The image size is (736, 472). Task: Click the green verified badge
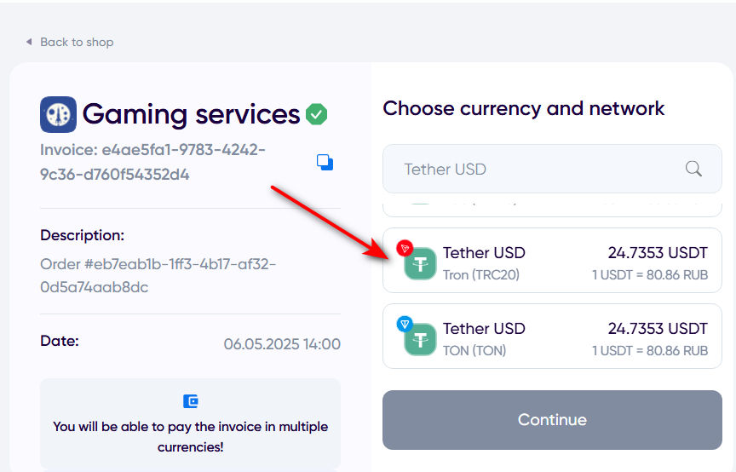pos(317,114)
